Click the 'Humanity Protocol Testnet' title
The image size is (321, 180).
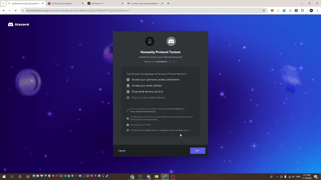pyautogui.click(x=160, y=52)
